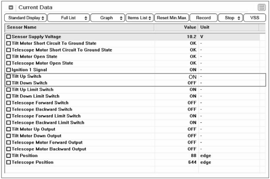Click the Record button

(203, 18)
